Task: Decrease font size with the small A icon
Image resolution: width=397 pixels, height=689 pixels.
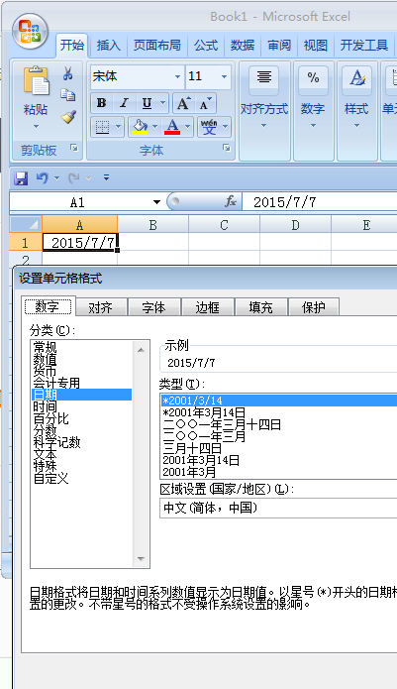Action: coord(205,103)
